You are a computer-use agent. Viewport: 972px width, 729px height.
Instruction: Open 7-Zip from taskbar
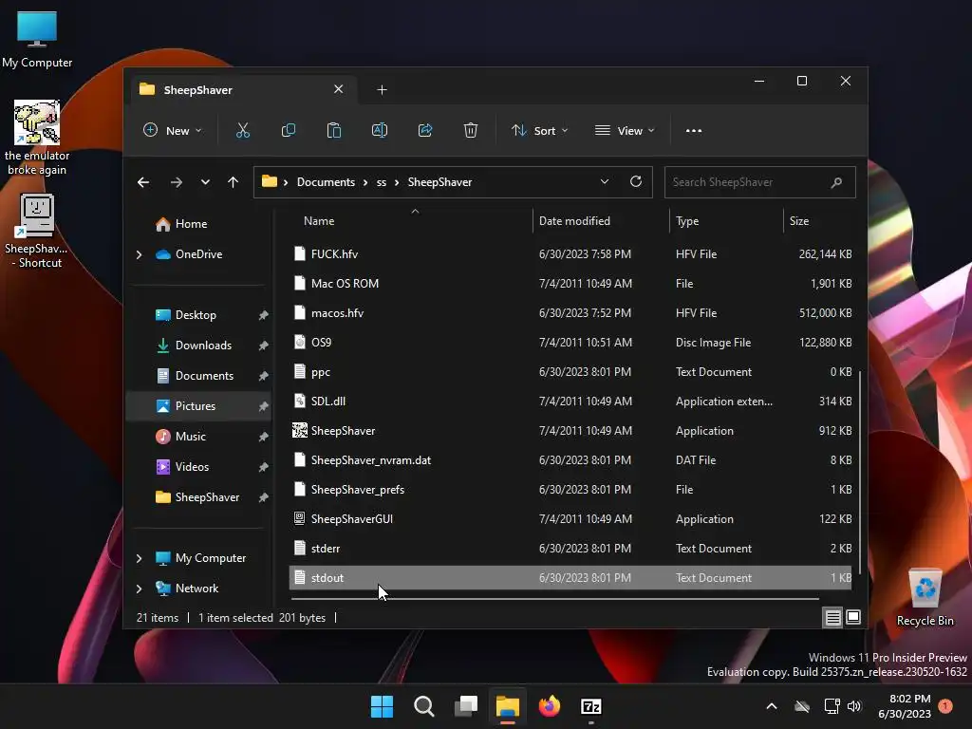coord(590,706)
